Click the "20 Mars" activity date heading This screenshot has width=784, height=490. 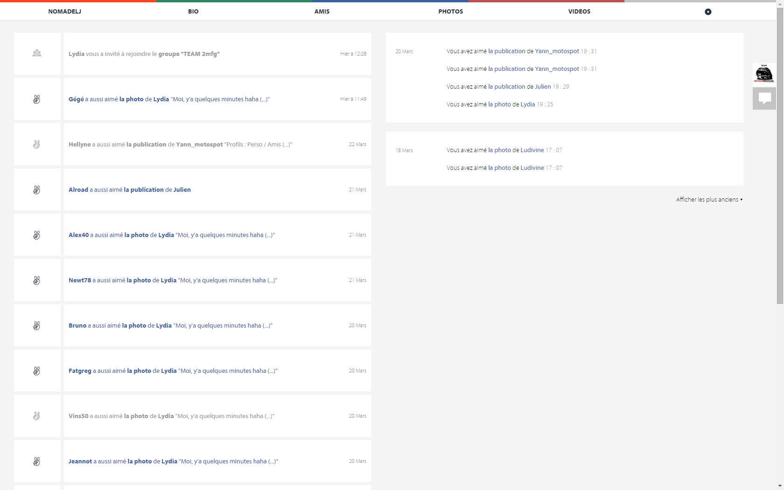[404, 51]
